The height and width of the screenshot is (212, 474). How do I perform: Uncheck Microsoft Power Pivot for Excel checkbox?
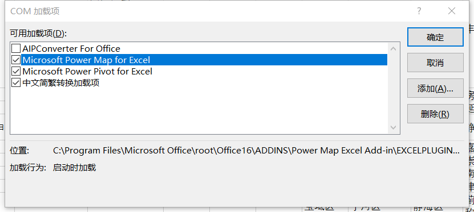point(16,72)
